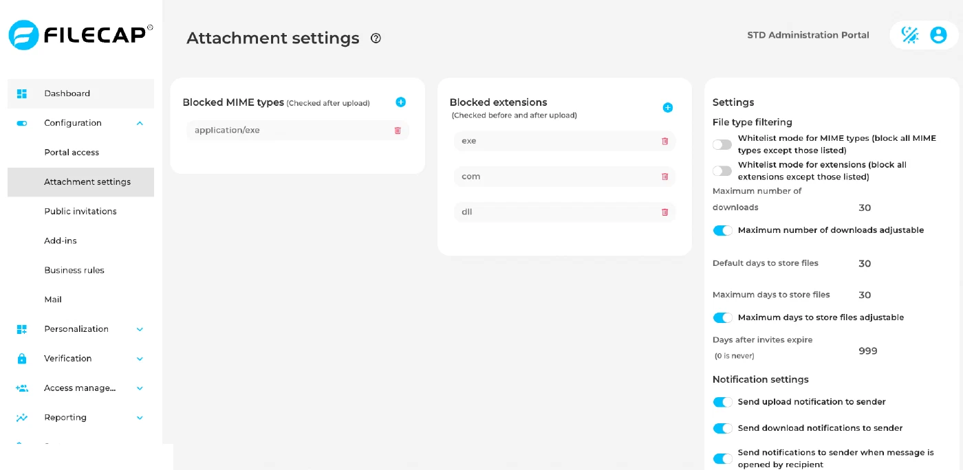Delete the application/exe MIME type
The width and height of the screenshot is (963, 470).
398,131
